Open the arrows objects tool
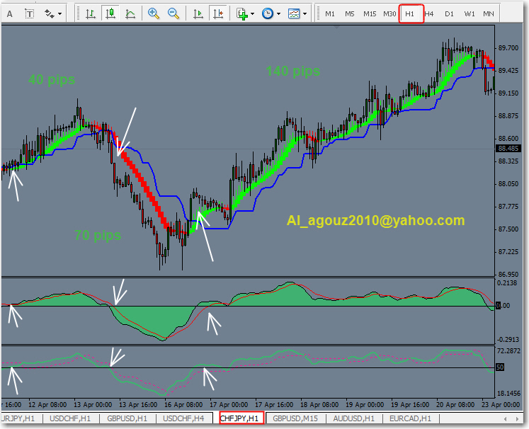 click(50, 14)
